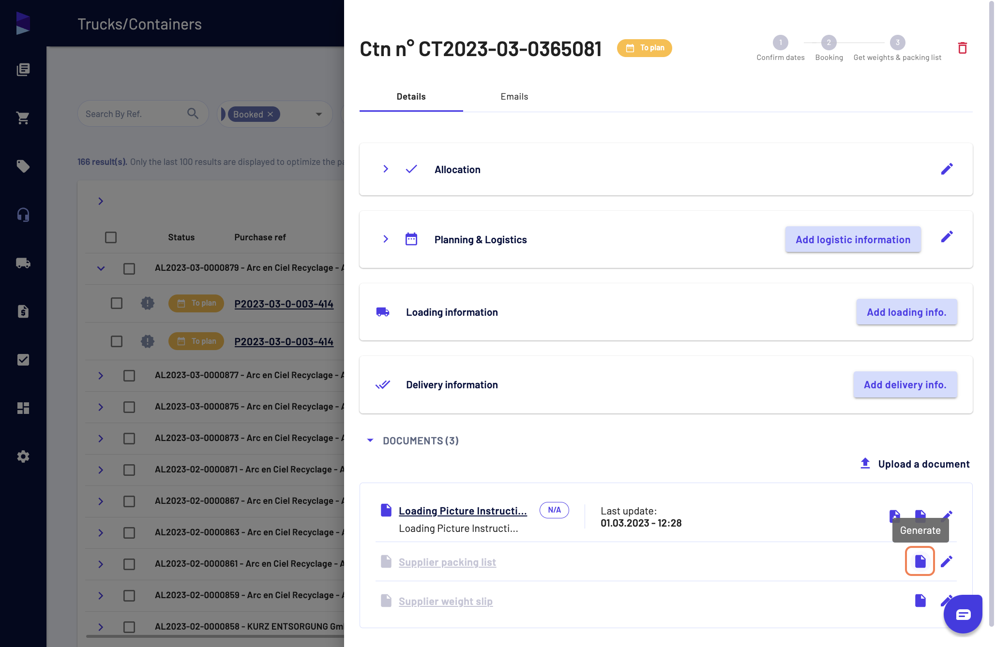
Task: Click Generate icon for Supplier packing list
Action: [x=920, y=561]
